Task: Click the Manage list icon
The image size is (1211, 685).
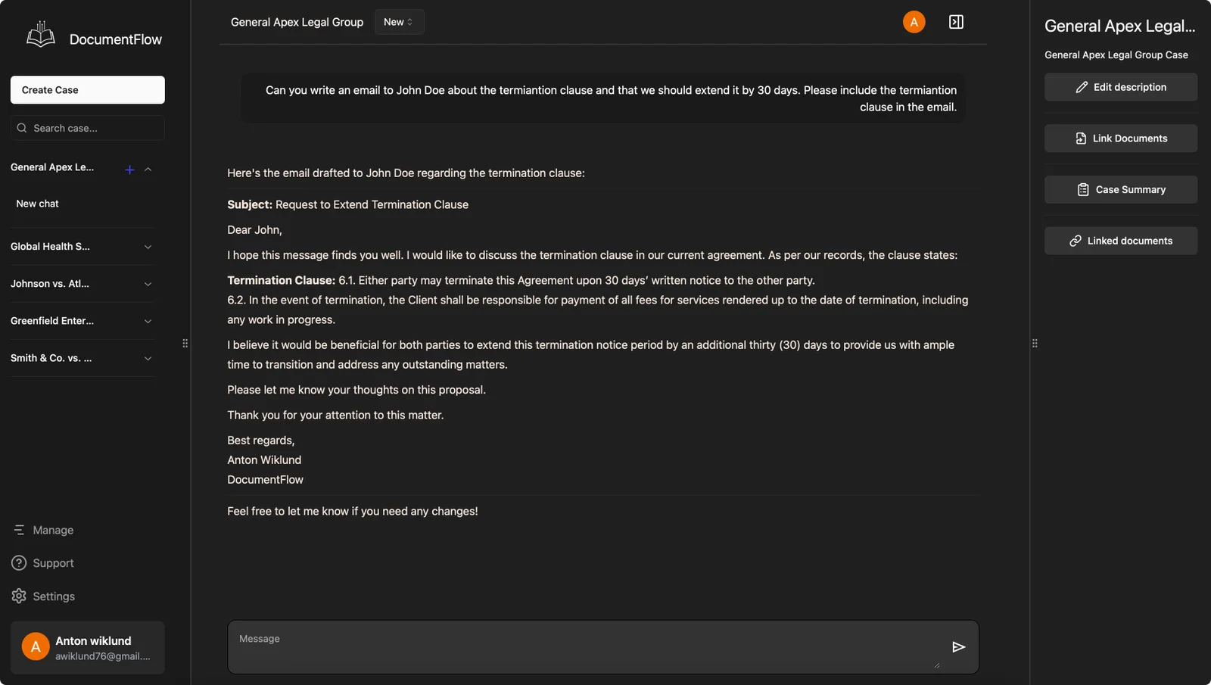Action: 19,530
